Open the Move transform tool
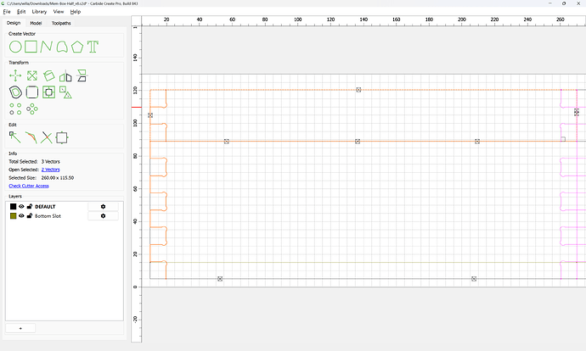Screen dimensions: 586x351 [15, 75]
